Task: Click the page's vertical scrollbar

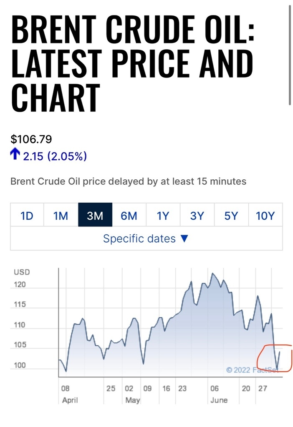Action: (x=290, y=54)
